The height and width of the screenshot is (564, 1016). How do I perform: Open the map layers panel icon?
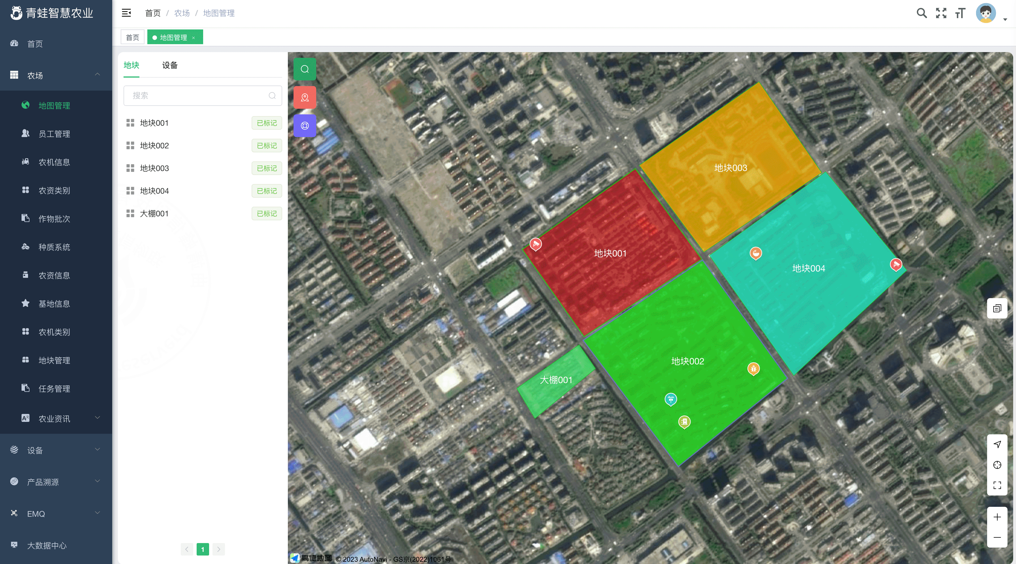[997, 308]
